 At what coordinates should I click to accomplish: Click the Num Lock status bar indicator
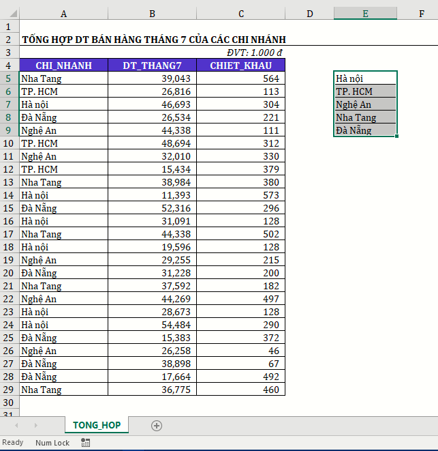[52, 443]
